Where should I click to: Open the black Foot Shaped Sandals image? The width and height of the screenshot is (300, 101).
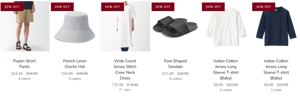click(175, 26)
